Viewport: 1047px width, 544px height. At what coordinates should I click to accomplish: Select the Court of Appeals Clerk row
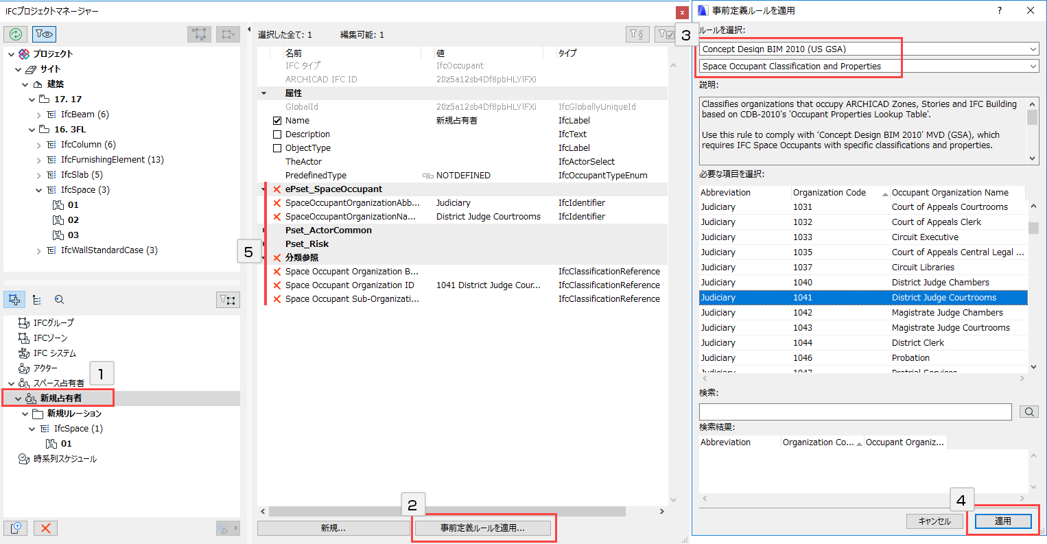863,222
